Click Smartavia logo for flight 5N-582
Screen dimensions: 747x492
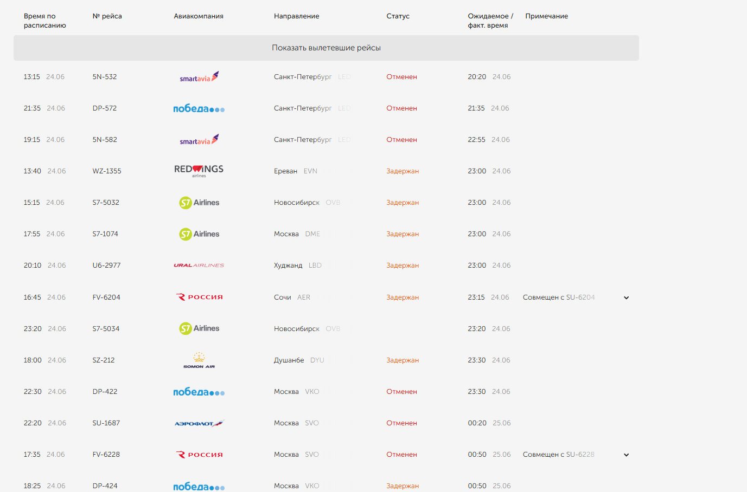[199, 140]
